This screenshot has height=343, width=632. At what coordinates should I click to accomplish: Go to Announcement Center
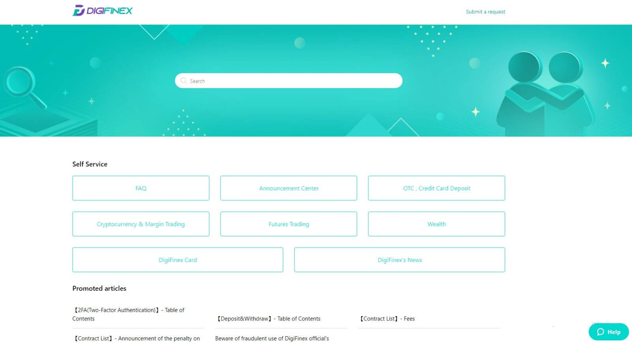[288, 188]
